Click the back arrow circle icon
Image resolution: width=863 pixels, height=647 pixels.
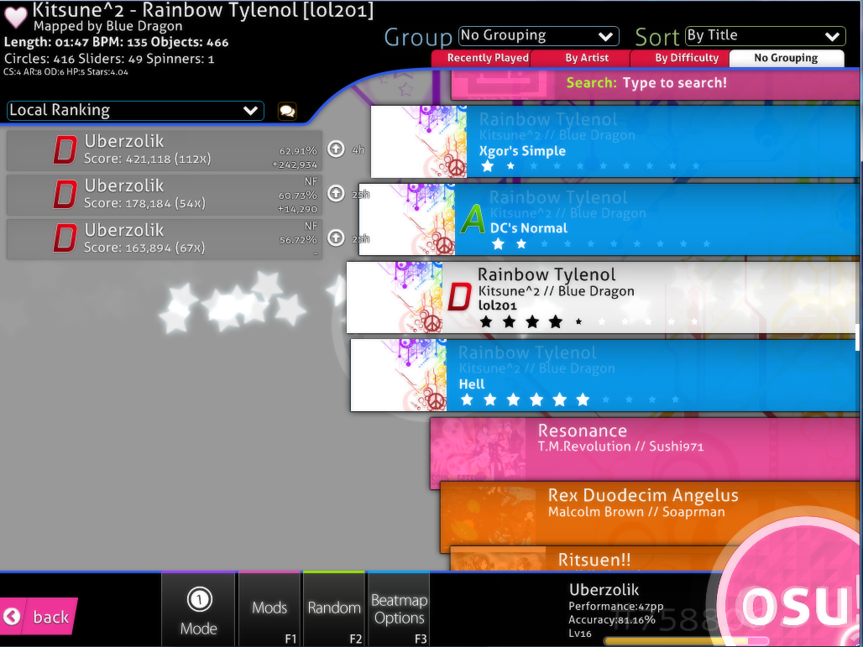click(x=12, y=617)
